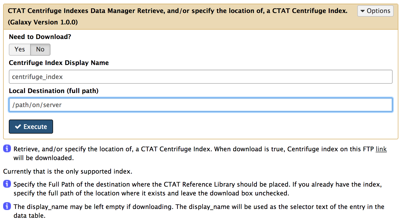Click the tool title 'CTAT Centrifuge Indexes Data Manager'
This screenshot has width=402, height=223.
click(x=72, y=11)
